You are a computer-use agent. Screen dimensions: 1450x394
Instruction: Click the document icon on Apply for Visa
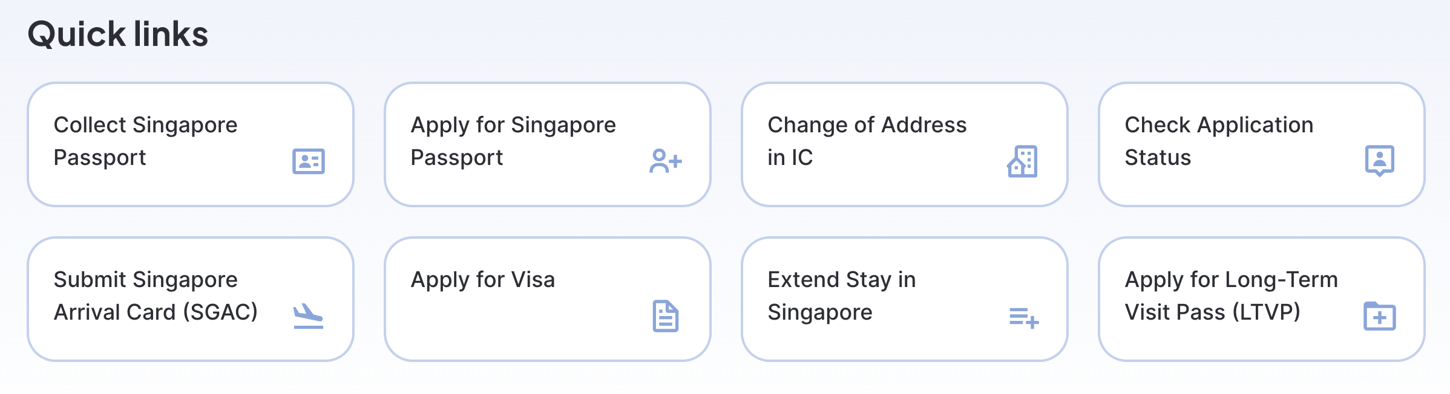(666, 316)
